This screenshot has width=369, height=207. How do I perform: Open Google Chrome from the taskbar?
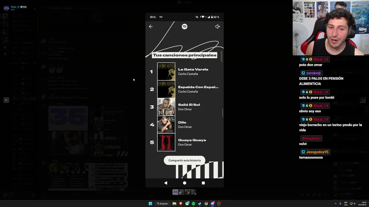pyautogui.click(x=206, y=204)
